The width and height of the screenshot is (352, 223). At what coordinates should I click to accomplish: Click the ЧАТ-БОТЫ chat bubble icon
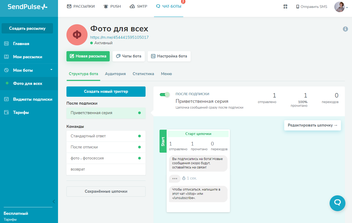[158, 6]
